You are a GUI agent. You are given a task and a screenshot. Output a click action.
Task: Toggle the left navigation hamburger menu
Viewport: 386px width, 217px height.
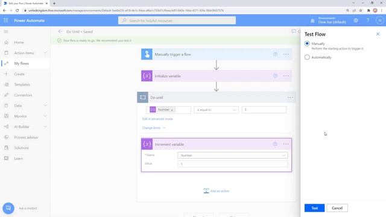pos(6,31)
